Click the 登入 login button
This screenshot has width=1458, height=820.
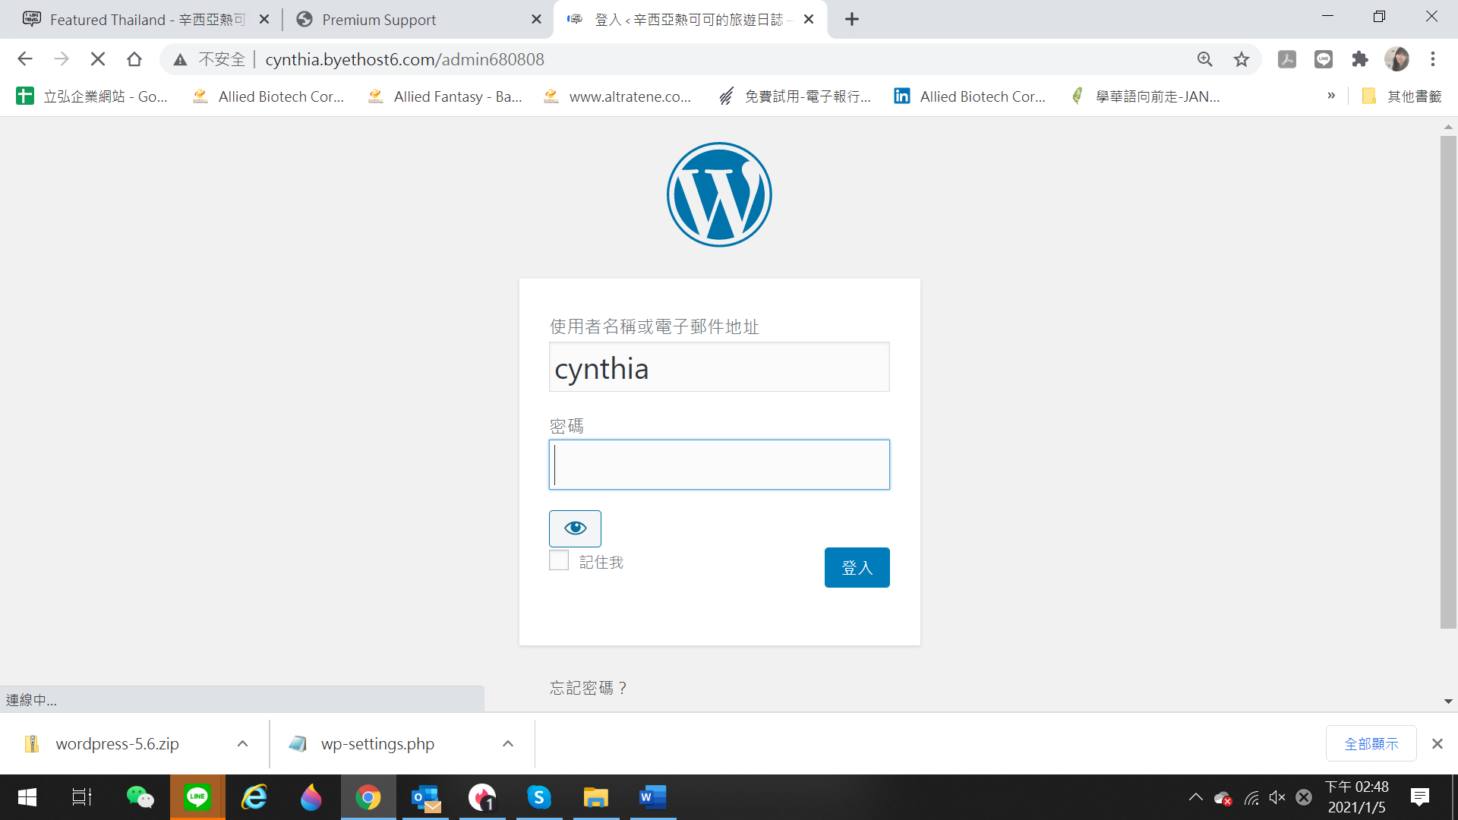[x=857, y=567]
